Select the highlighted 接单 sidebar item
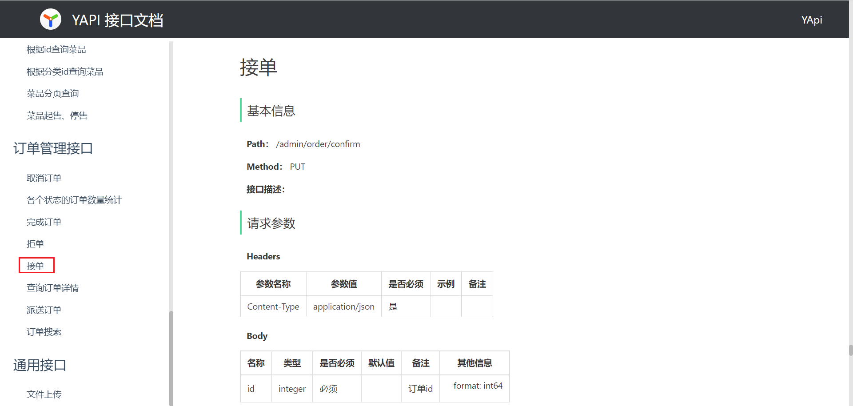The image size is (853, 406). coord(36,266)
